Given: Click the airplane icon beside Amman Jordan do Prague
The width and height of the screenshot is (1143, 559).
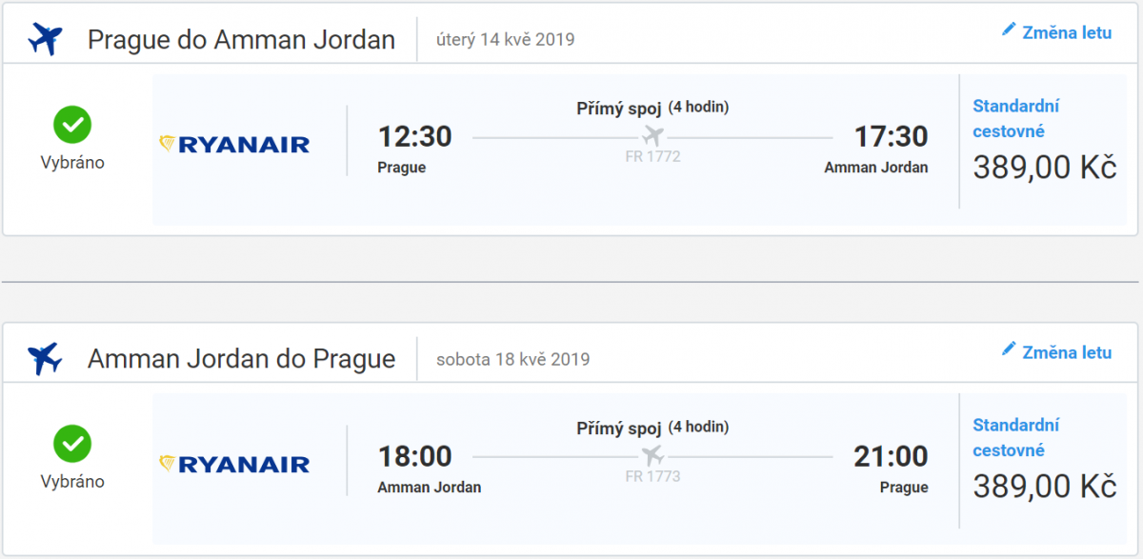Looking at the screenshot, I should coord(45,358).
